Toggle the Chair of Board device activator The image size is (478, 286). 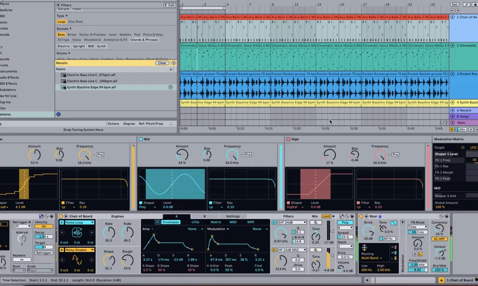pos(61,216)
